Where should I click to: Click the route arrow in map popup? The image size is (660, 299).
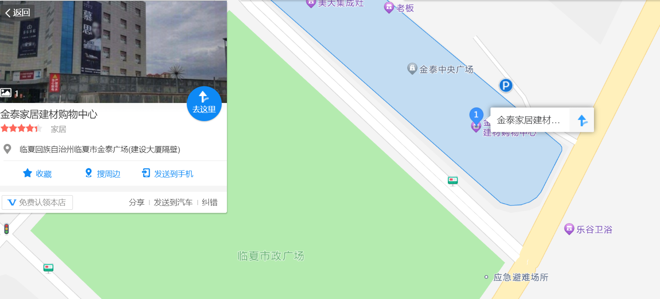[x=582, y=120]
